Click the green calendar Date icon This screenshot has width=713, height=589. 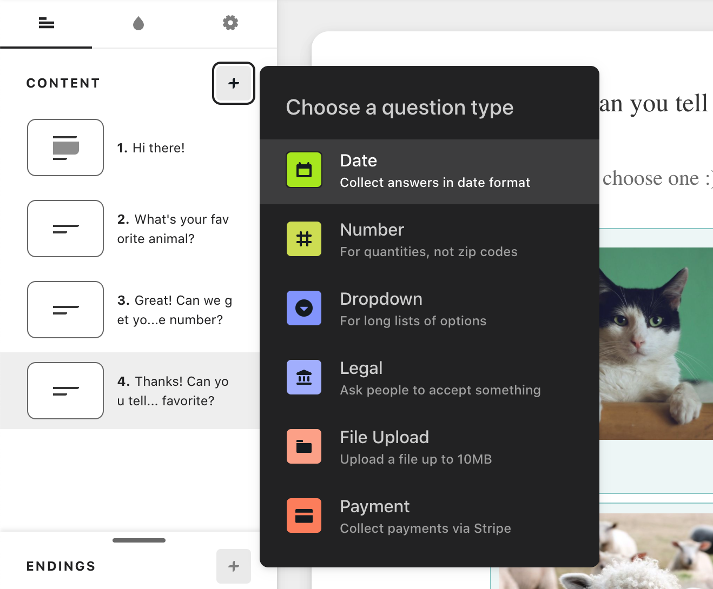click(x=304, y=170)
